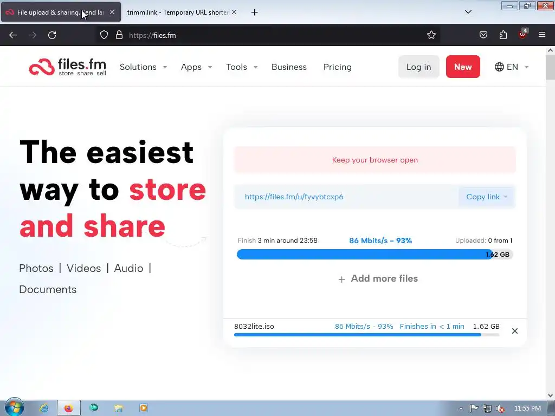555x416 pixels.
Task: Click the Finish 3 min around 23:58 text
Action: [277, 240]
